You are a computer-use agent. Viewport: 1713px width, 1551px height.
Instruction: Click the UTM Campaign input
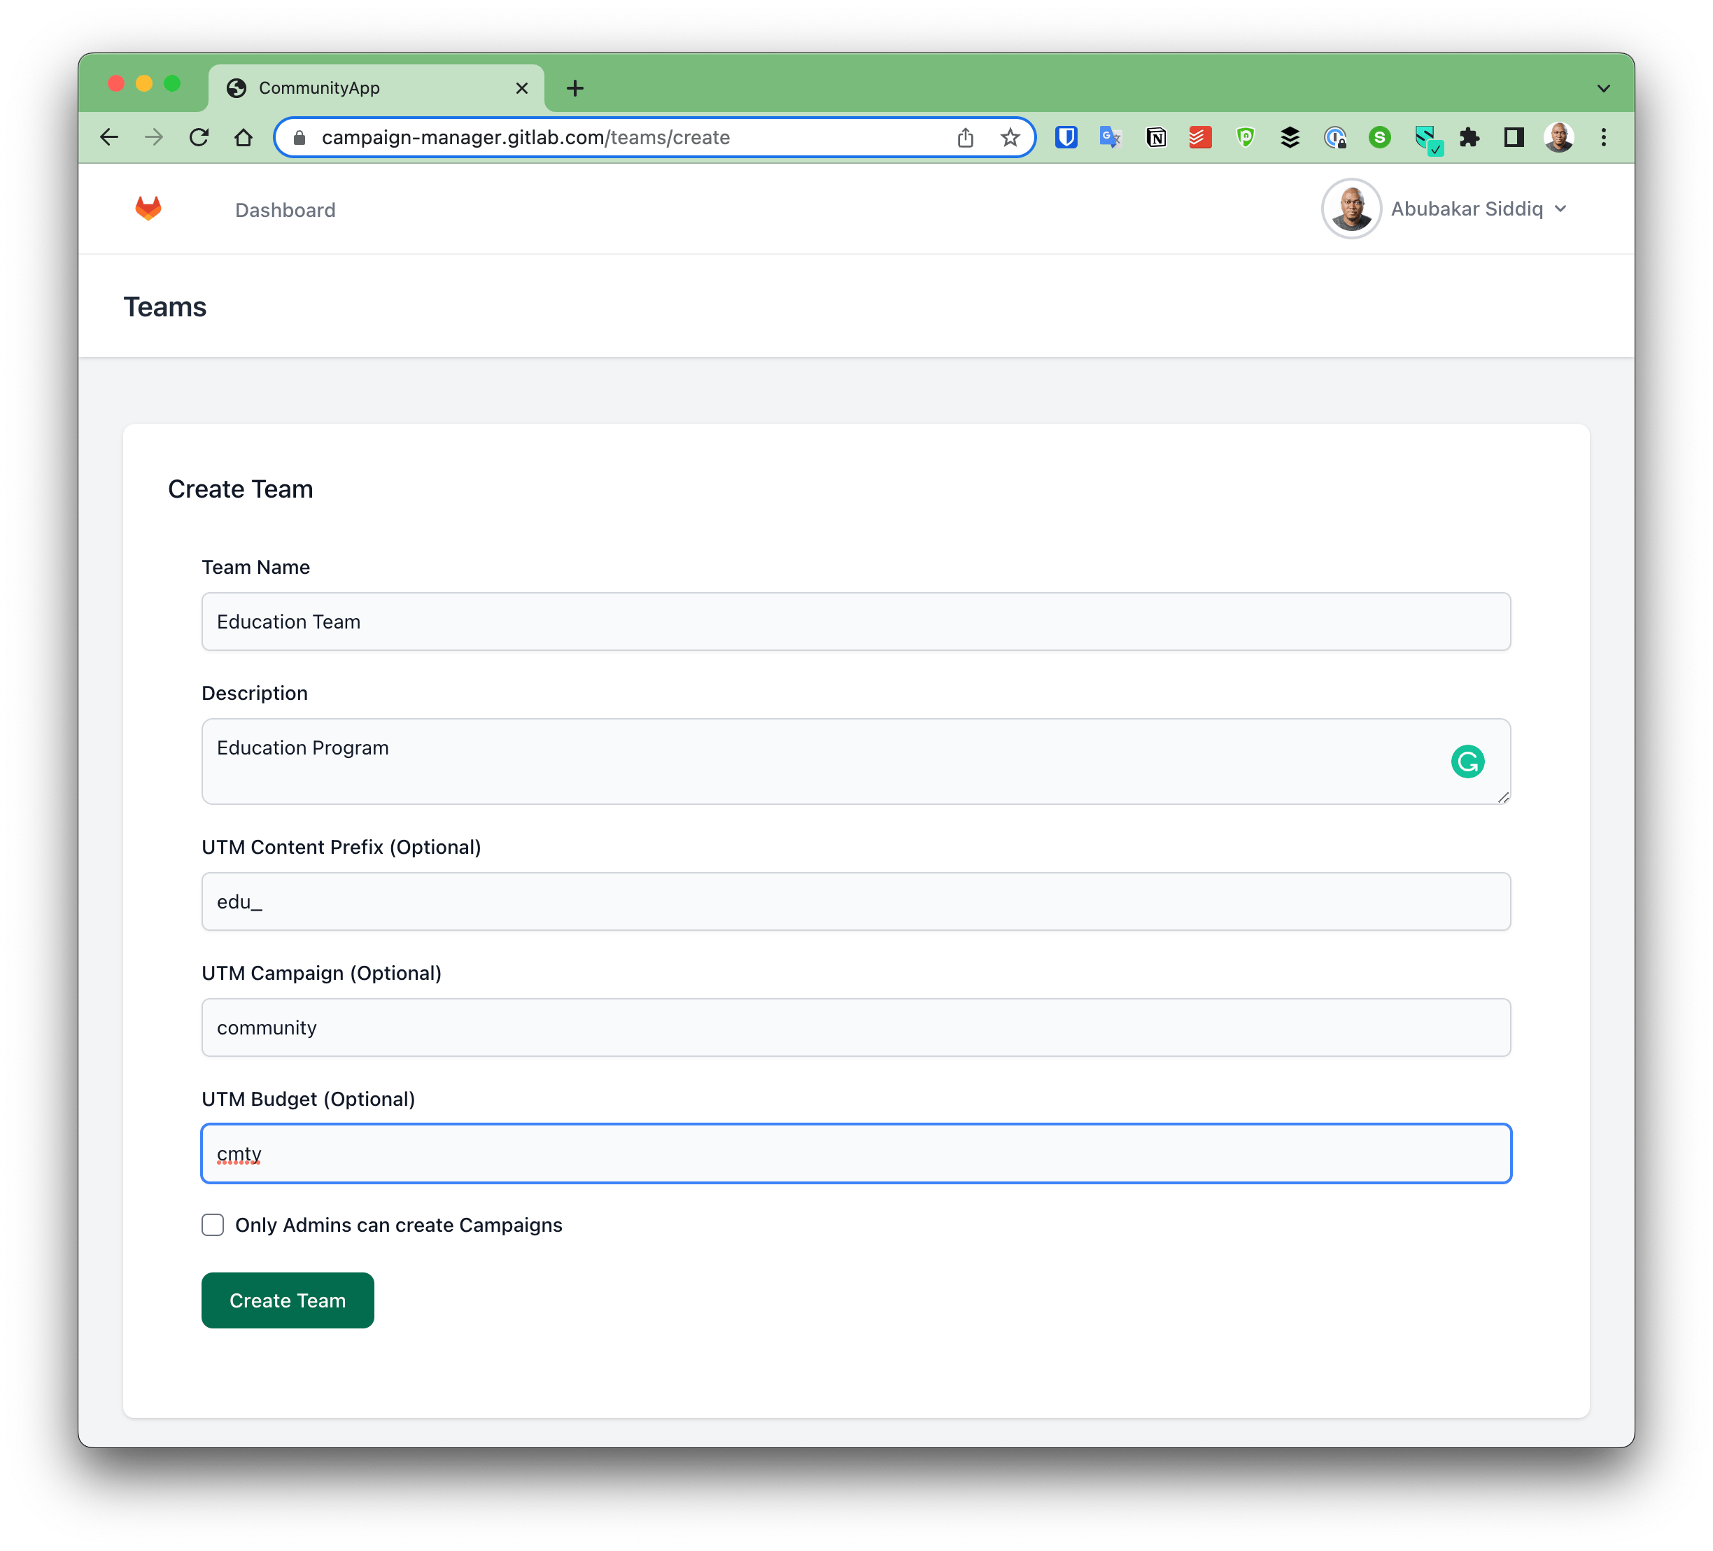(856, 1027)
